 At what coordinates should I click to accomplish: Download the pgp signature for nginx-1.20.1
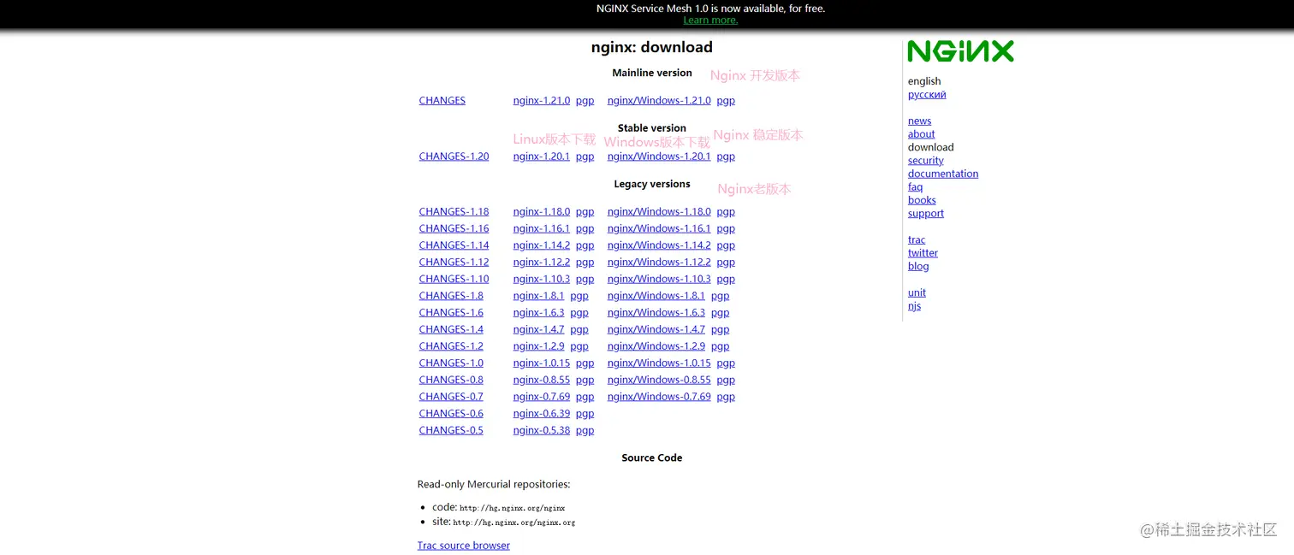pyautogui.click(x=585, y=156)
